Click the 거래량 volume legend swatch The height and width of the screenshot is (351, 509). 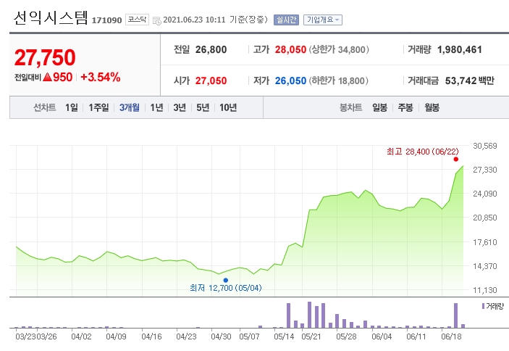[483, 306]
